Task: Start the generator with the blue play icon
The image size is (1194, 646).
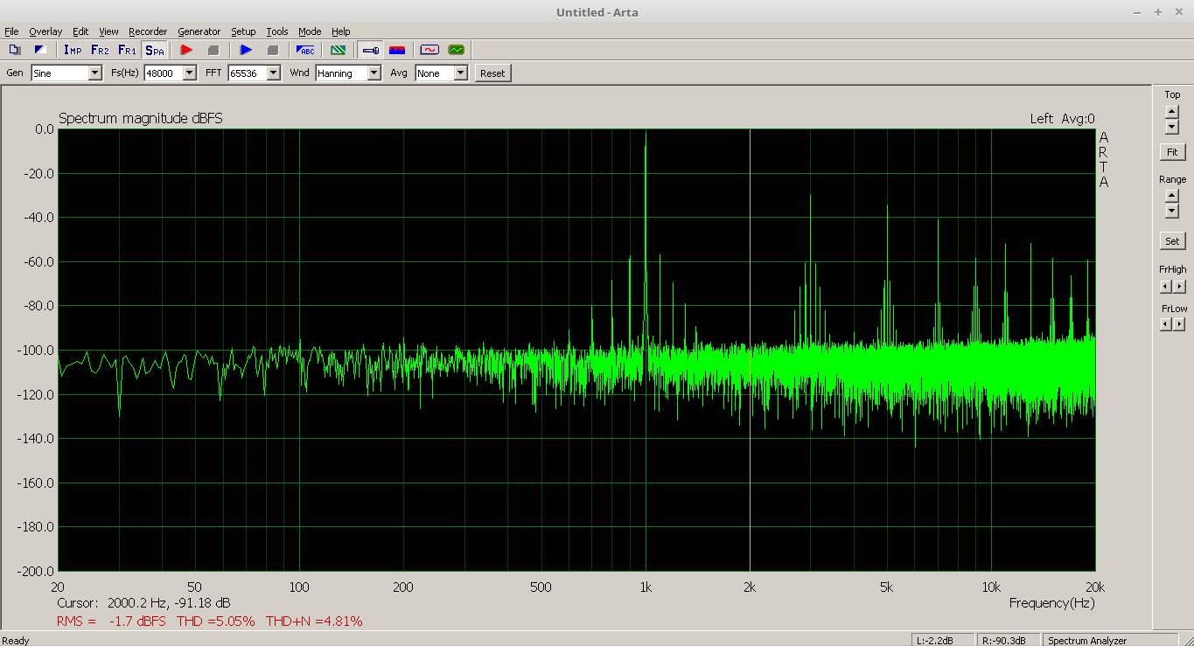Action: click(246, 50)
